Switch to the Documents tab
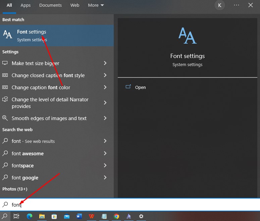The width and height of the screenshot is (260, 221). tap(50, 5)
